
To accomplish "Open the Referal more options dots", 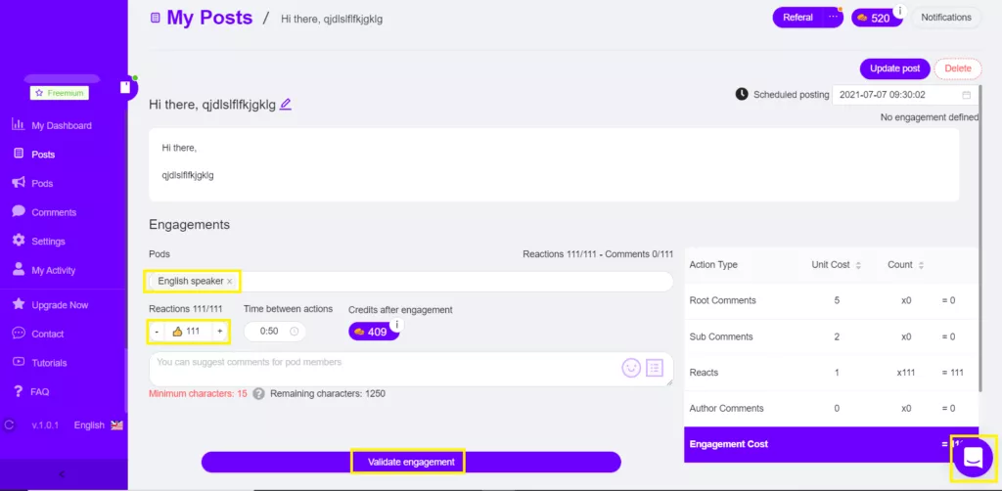I will click(x=833, y=18).
